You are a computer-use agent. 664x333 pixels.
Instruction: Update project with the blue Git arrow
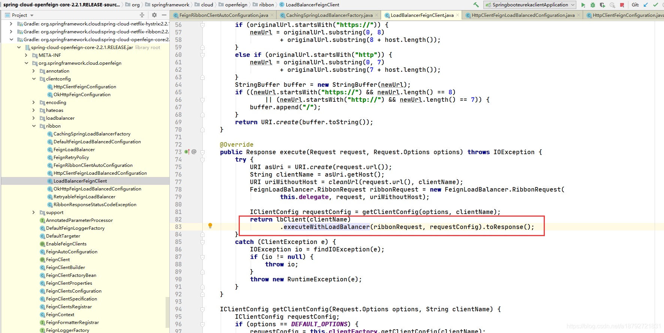pyautogui.click(x=646, y=5)
